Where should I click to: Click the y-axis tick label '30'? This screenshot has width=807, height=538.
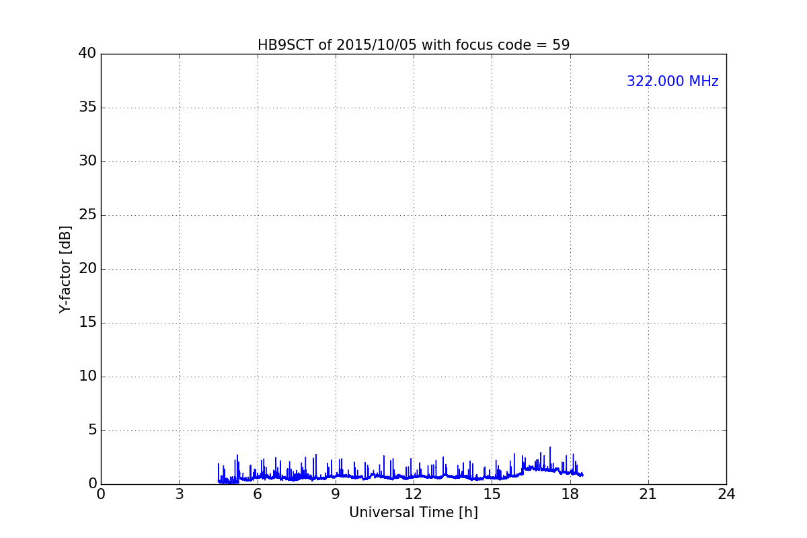click(x=87, y=161)
